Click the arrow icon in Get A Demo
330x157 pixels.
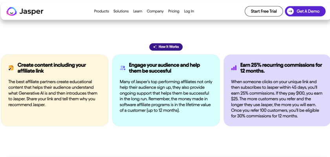click(x=290, y=11)
